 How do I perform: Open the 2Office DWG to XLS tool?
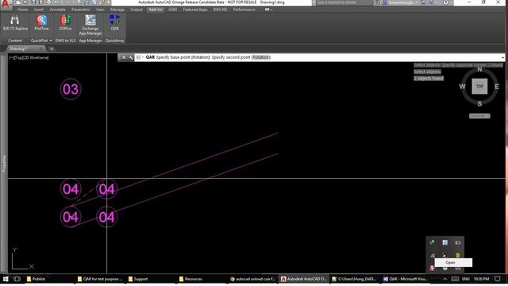coord(65,23)
